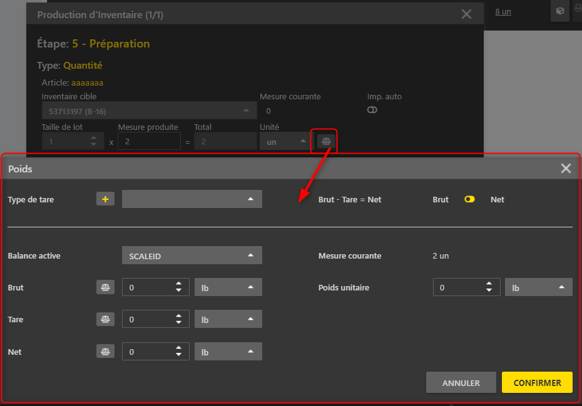Click the scale icon beside Net
The width and height of the screenshot is (582, 406).
[x=105, y=352]
